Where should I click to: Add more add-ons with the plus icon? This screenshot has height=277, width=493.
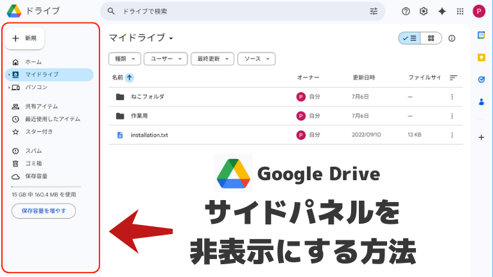(481, 137)
